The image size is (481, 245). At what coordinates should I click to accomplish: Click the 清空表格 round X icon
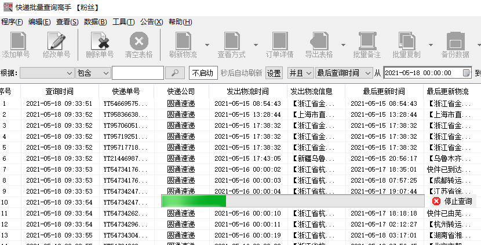(x=139, y=40)
